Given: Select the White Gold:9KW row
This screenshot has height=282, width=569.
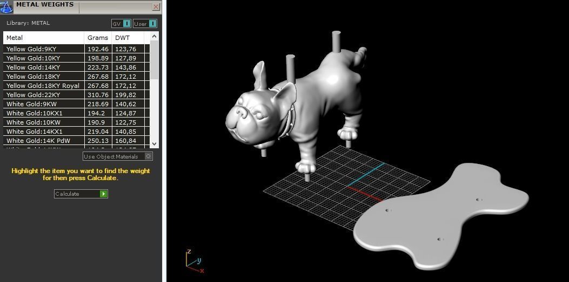Looking at the screenshot, I should (x=76, y=104).
